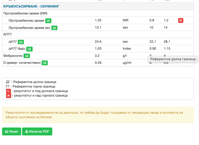Click the АПТТ group row label

pyautogui.click(x=8, y=35)
